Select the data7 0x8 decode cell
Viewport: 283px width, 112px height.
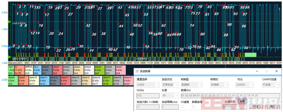(x=121, y=70)
